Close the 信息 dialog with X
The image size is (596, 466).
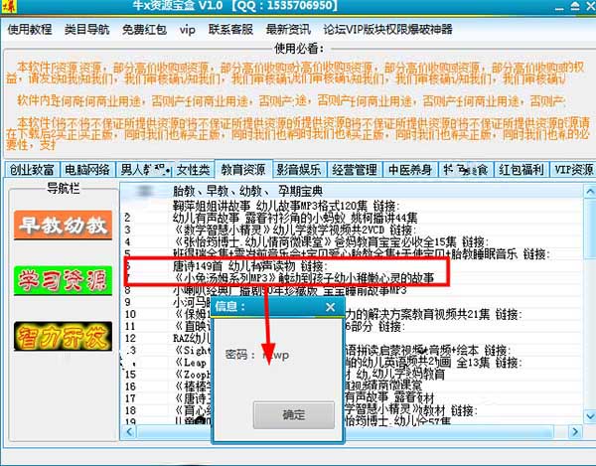pos(331,307)
